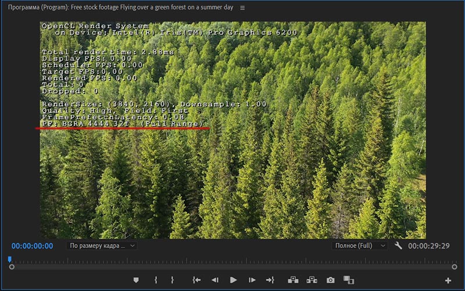Click the left zoom scroll bar handle
Screen dimensions: 465x291
pos(12,267)
